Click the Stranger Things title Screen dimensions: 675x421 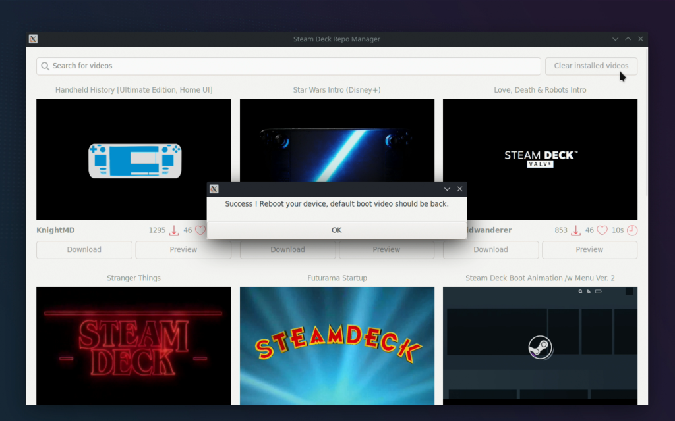(x=134, y=278)
